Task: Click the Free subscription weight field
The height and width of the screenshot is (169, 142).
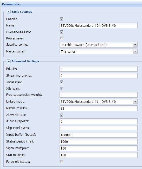Action: click(x=99, y=95)
